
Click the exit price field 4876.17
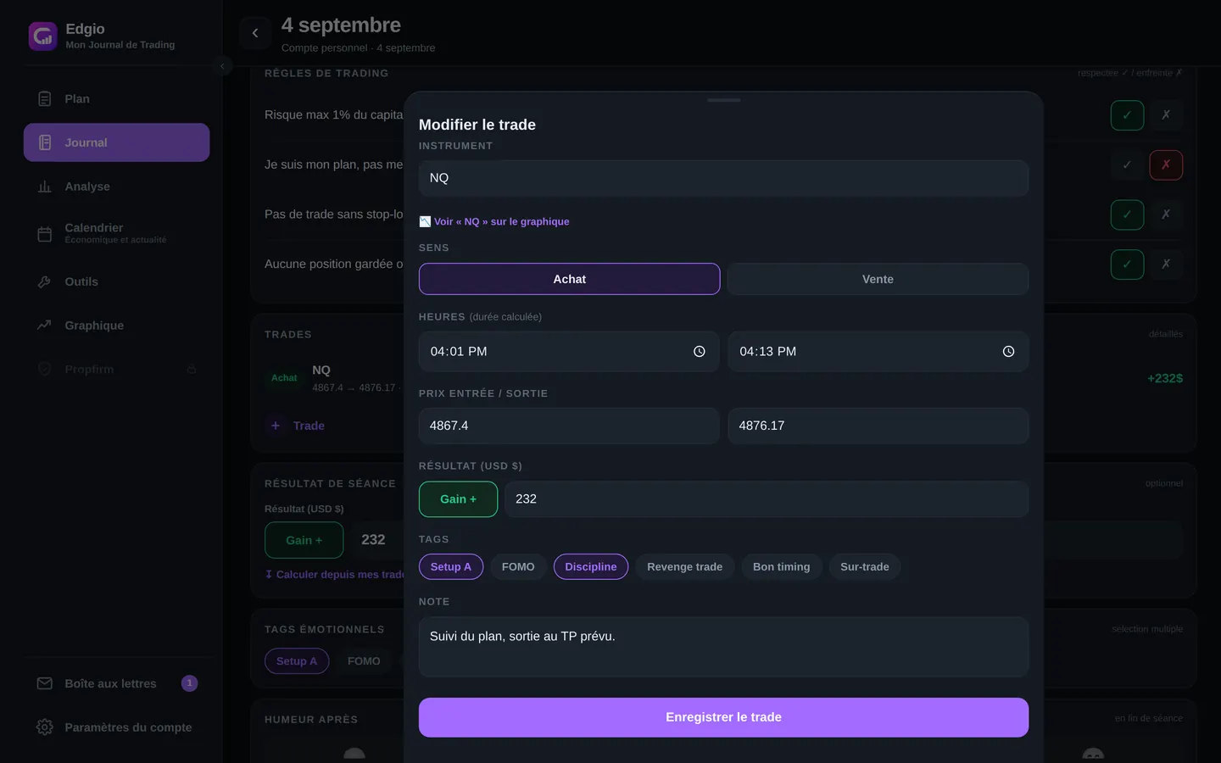tap(878, 426)
